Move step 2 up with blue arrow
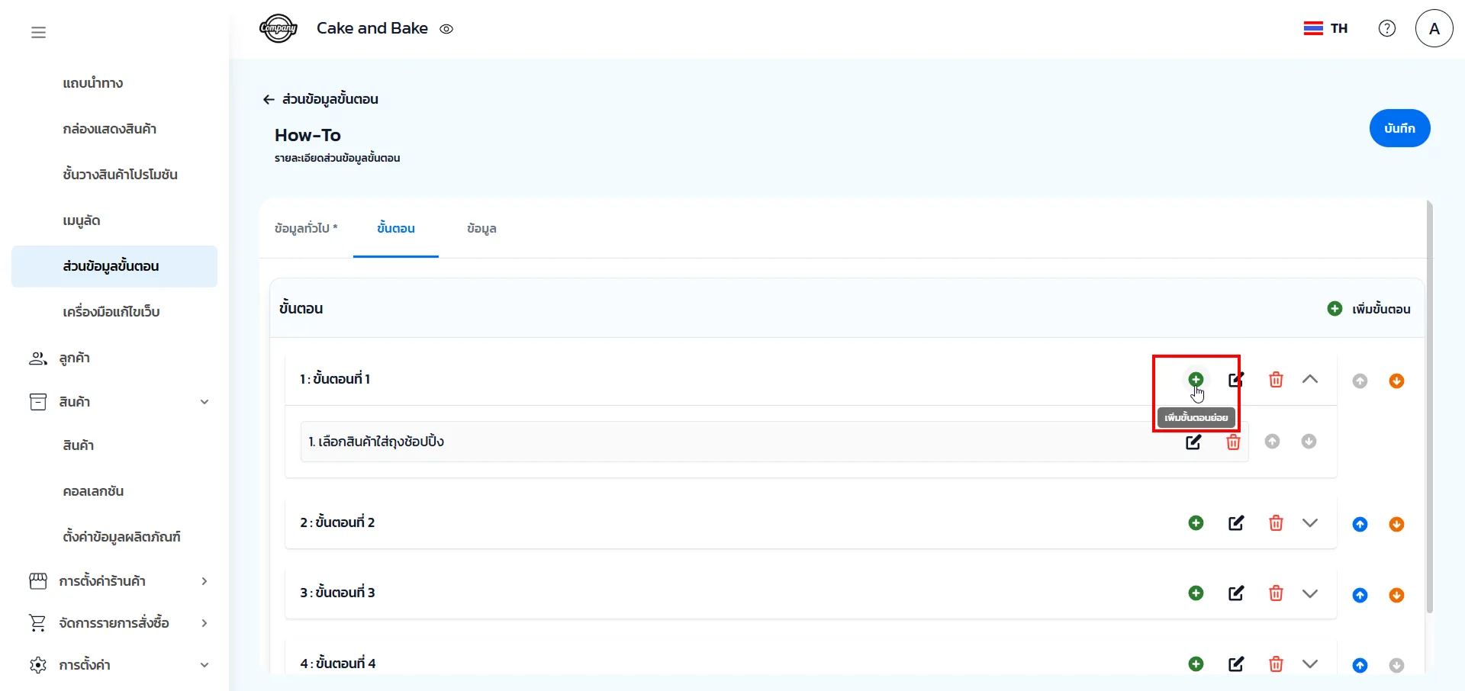 click(1360, 525)
